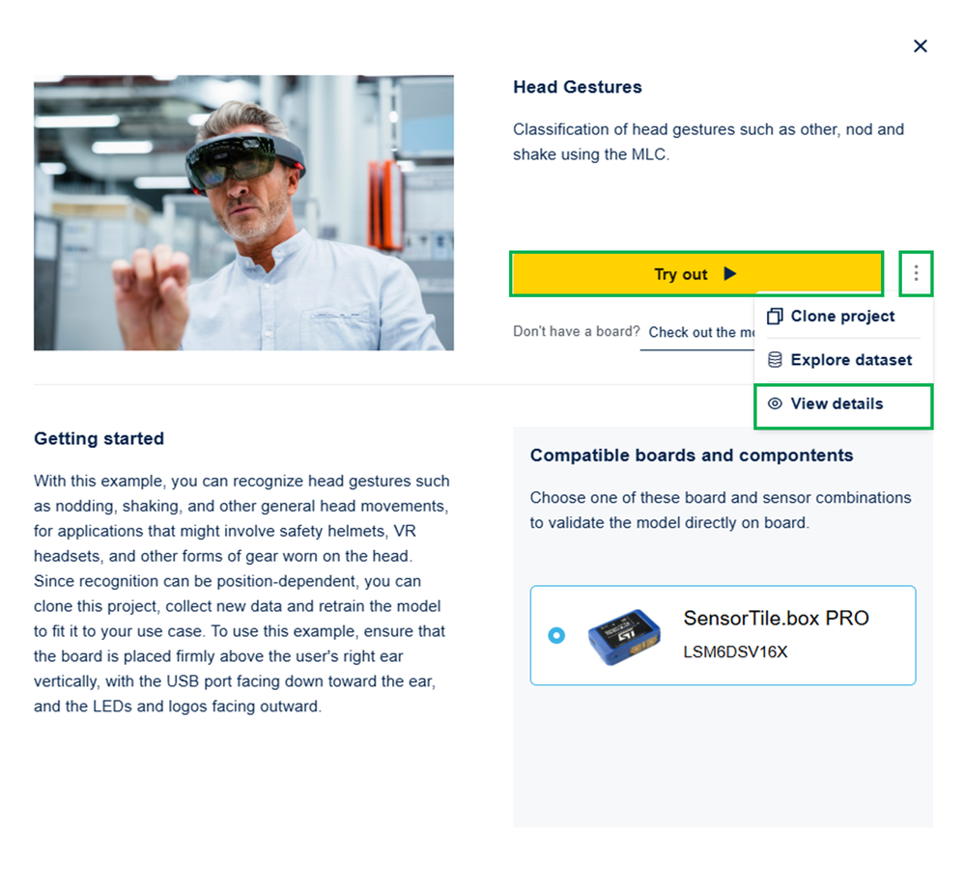Click the Getting started heading

click(99, 438)
